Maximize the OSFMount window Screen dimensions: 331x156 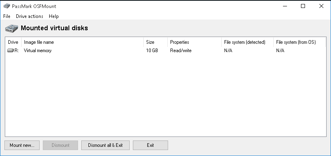pos(303,6)
